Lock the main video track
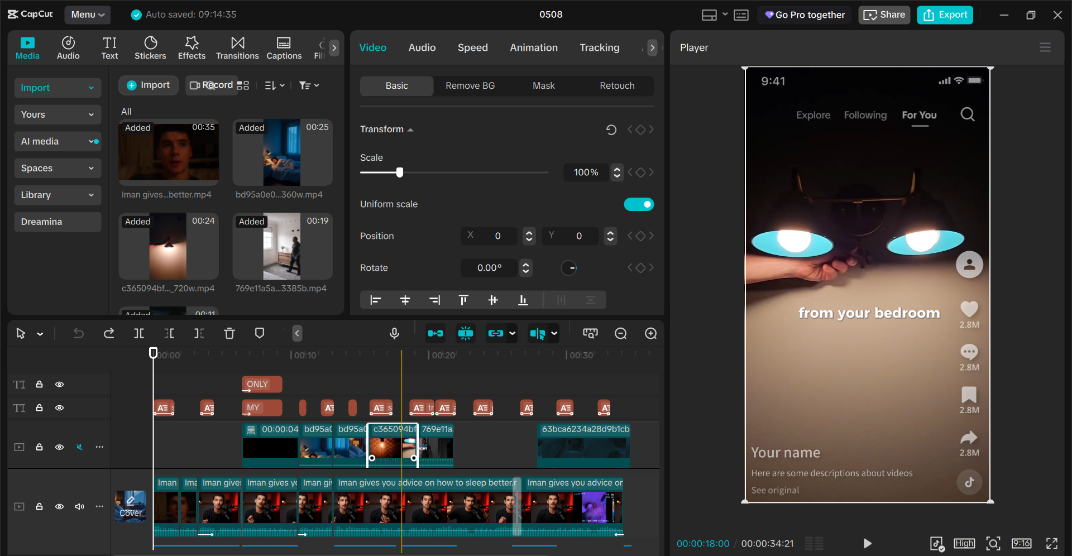This screenshot has width=1072, height=556. [39, 506]
